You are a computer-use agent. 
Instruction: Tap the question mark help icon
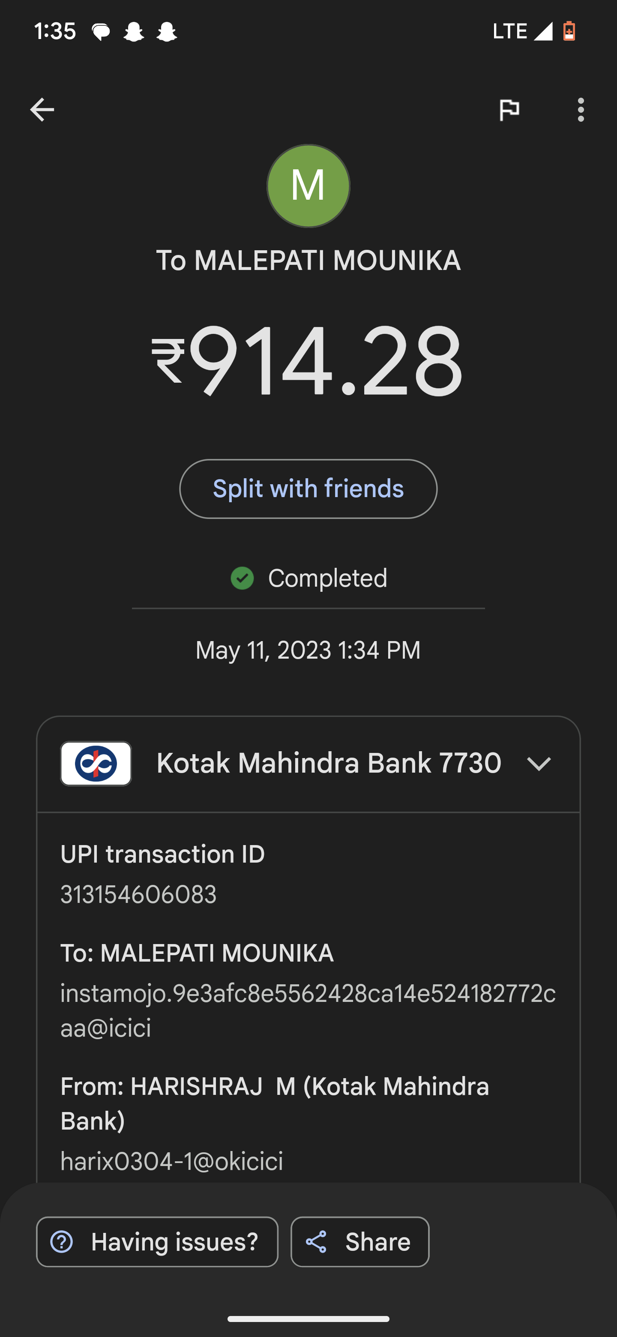(x=62, y=1242)
